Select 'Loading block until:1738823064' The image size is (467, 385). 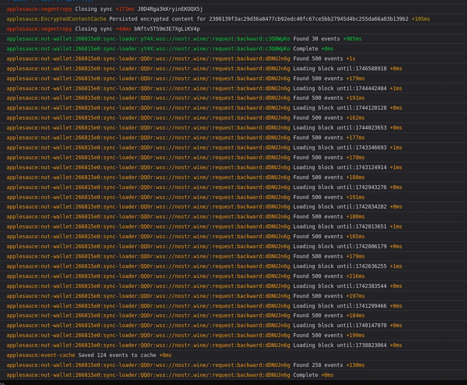click(x=340, y=345)
